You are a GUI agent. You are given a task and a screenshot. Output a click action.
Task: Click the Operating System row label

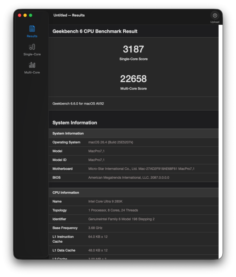point(66,142)
